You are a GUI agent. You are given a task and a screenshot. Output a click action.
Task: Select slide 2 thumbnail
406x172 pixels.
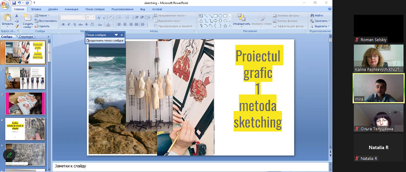tap(25, 78)
